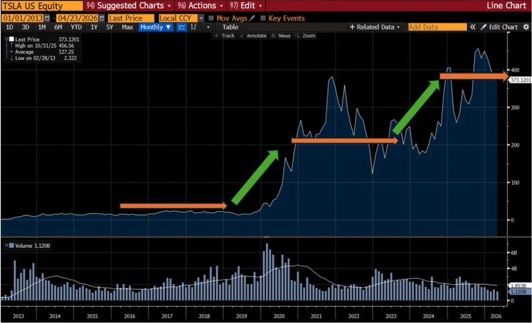
Task: Open the Actions menu
Action: 200,6
